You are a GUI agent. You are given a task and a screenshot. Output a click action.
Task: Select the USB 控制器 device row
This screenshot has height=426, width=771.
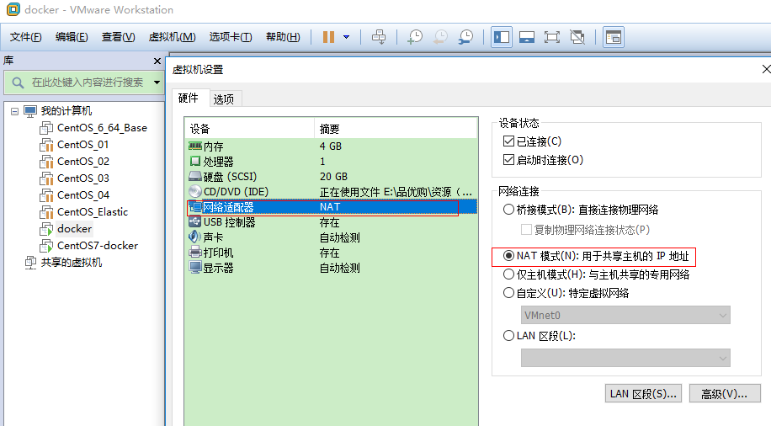click(332, 222)
